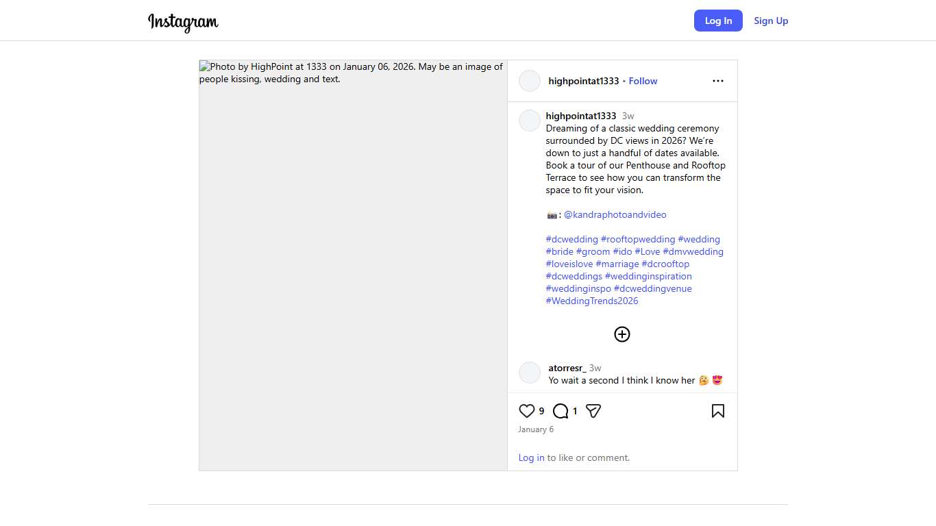This screenshot has width=936, height=526.
Task: Click the Sign Up link
Action: [771, 21]
